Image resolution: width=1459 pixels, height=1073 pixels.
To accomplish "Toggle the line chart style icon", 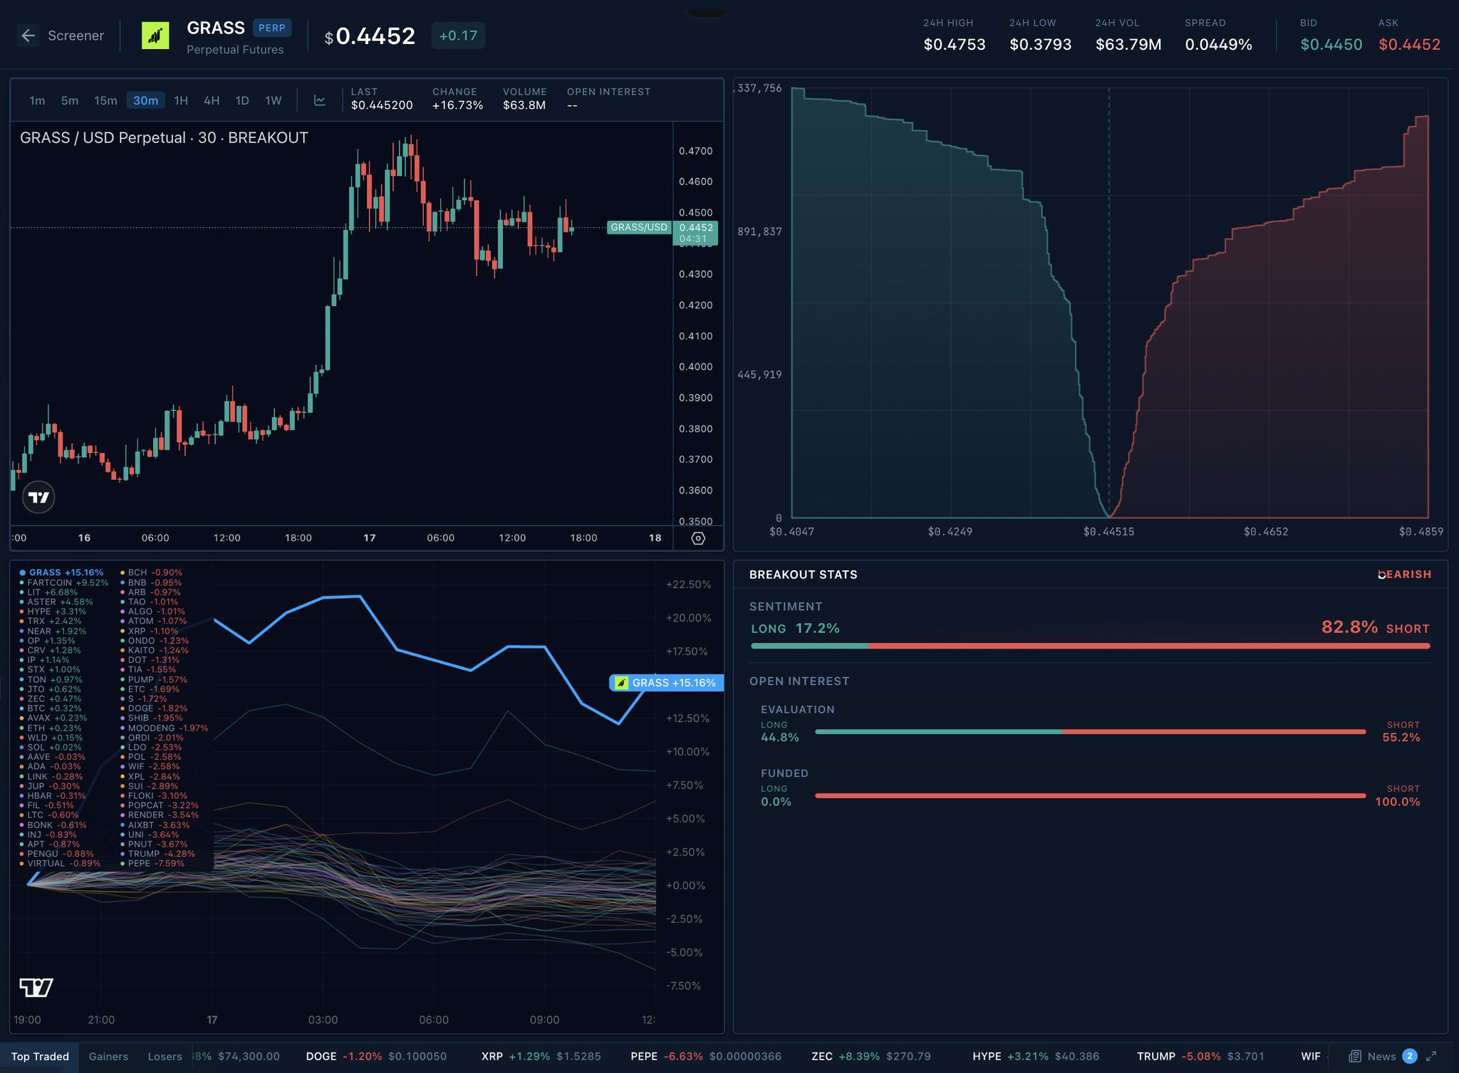I will tap(320, 100).
